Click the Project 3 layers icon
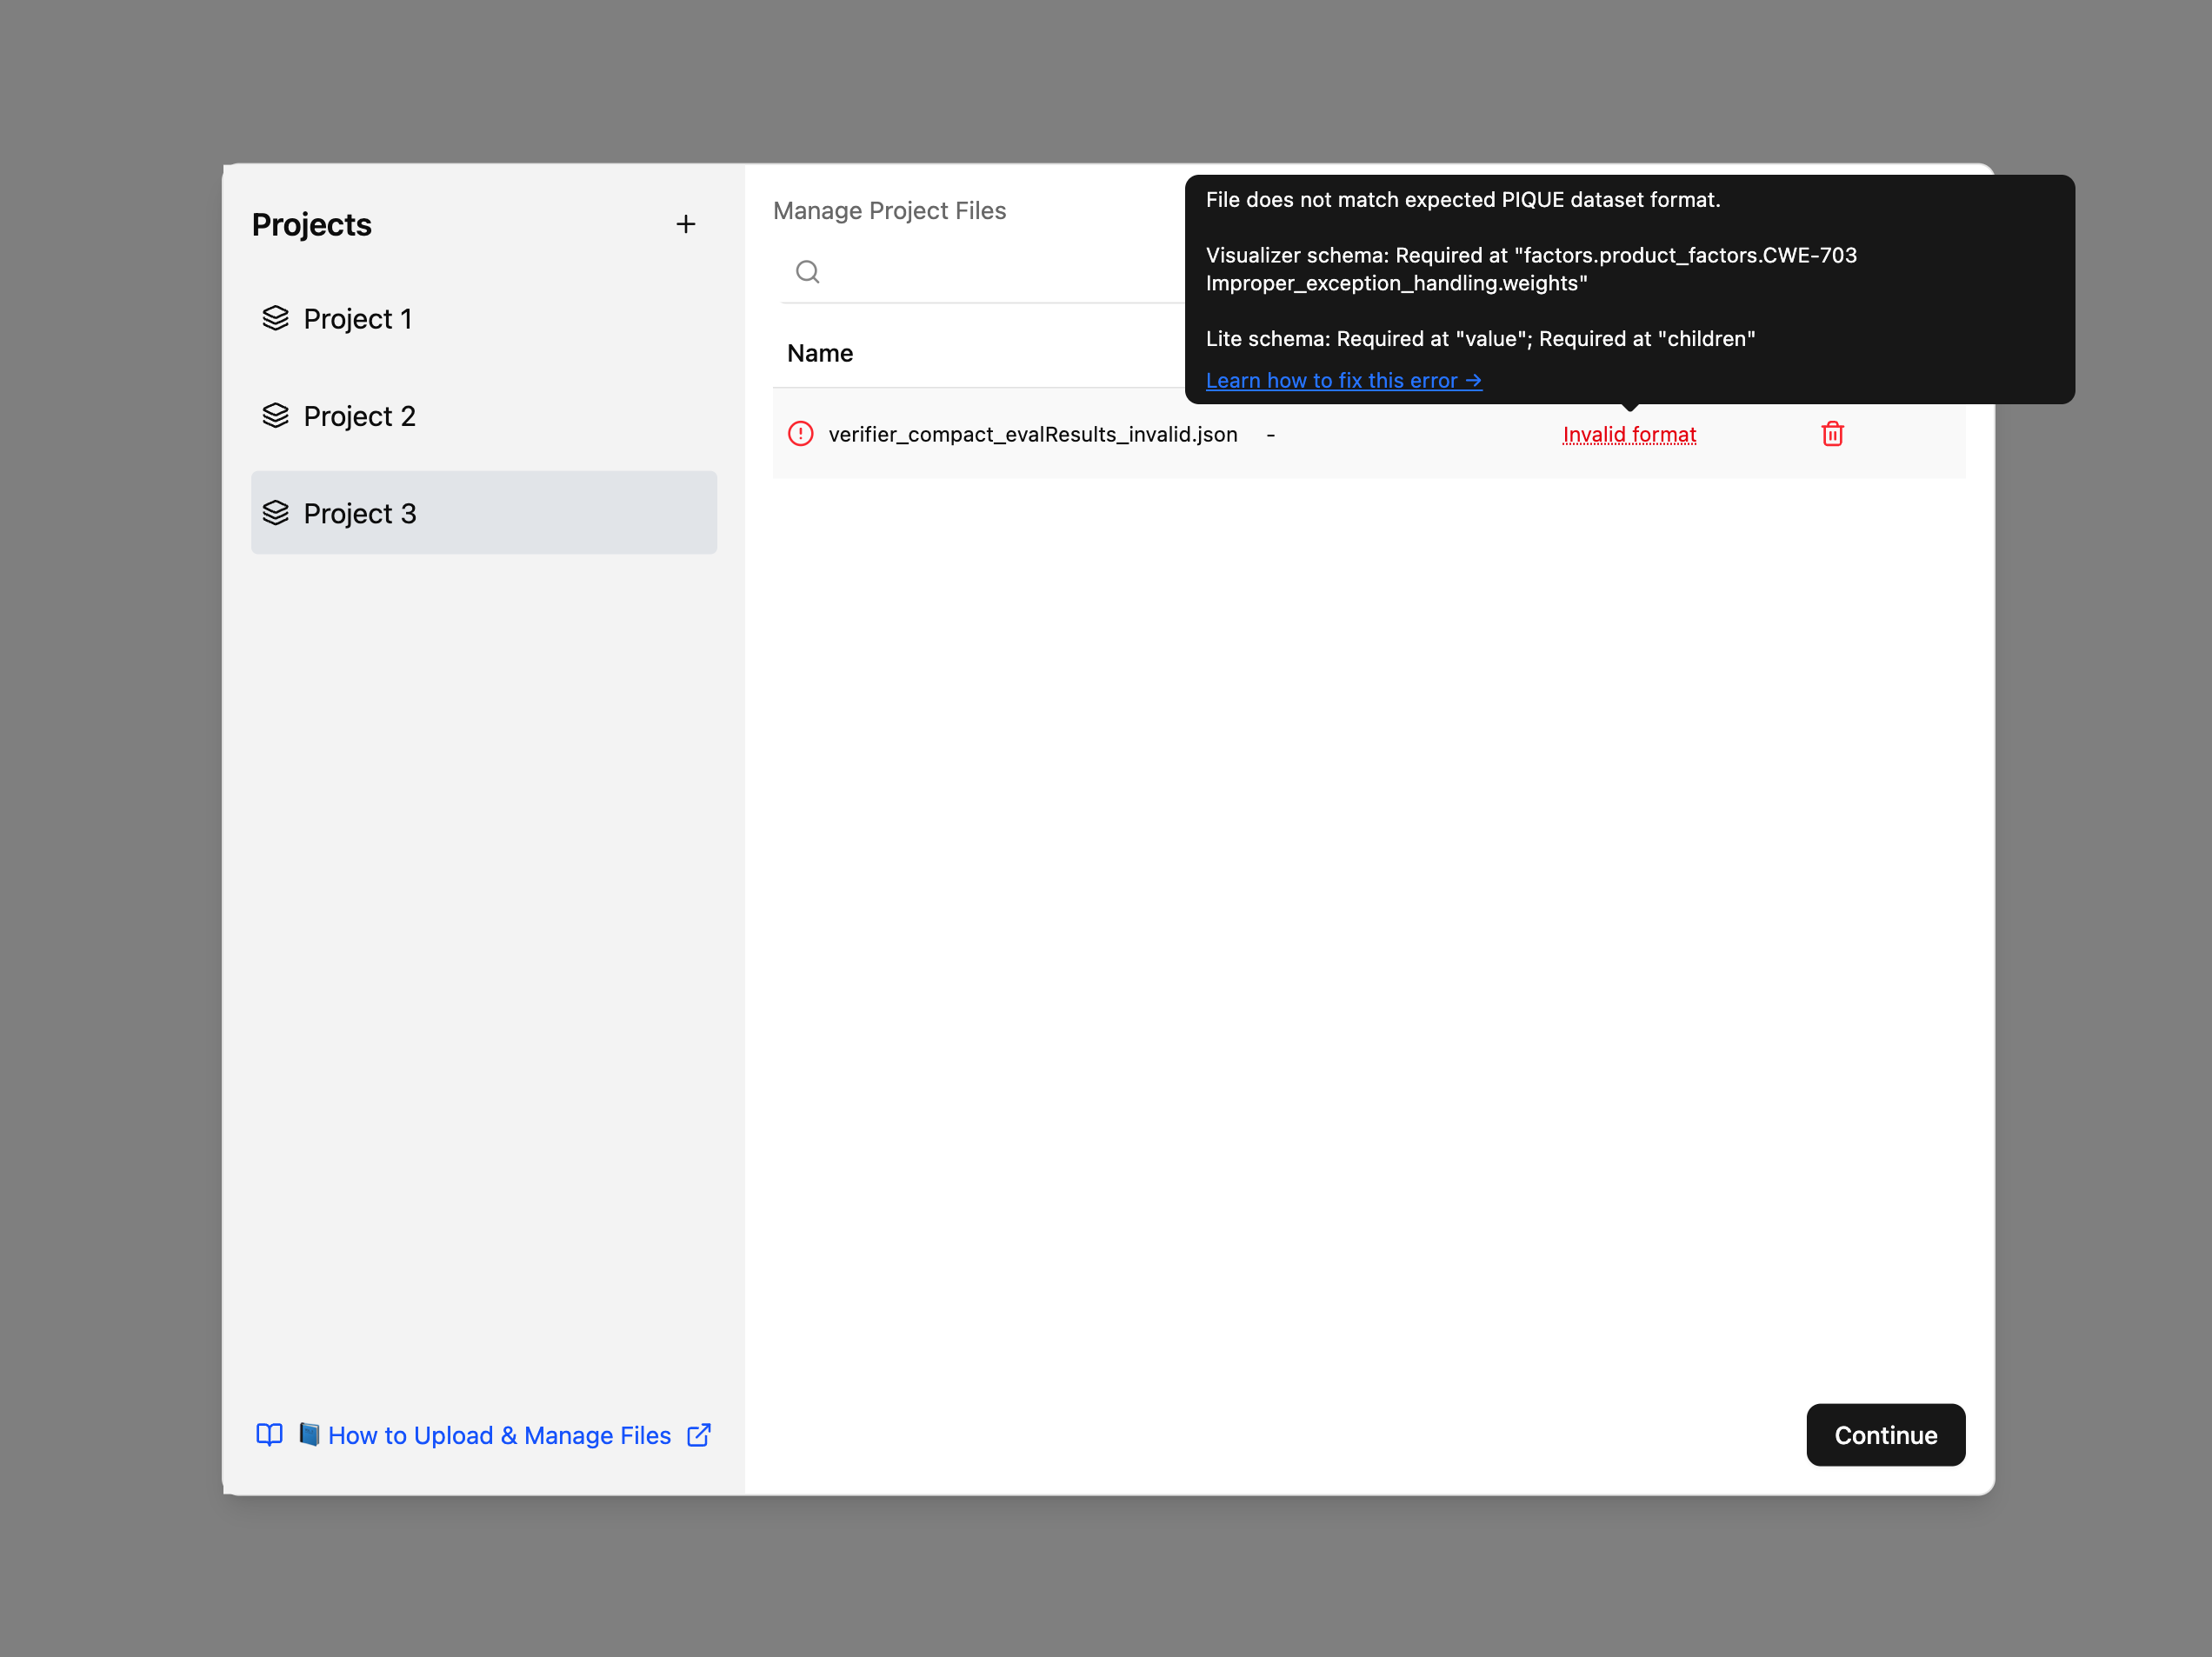This screenshot has height=1657, width=2212. (x=275, y=513)
